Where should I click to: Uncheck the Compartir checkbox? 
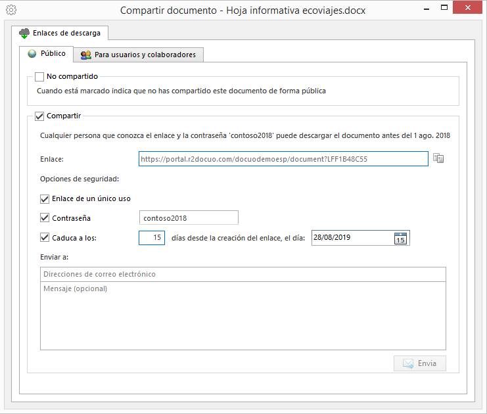click(x=39, y=116)
